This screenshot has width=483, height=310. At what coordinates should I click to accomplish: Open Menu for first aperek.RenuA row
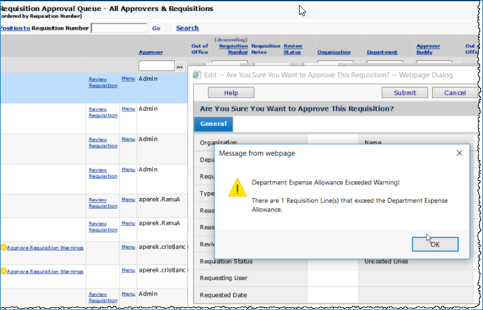click(128, 199)
